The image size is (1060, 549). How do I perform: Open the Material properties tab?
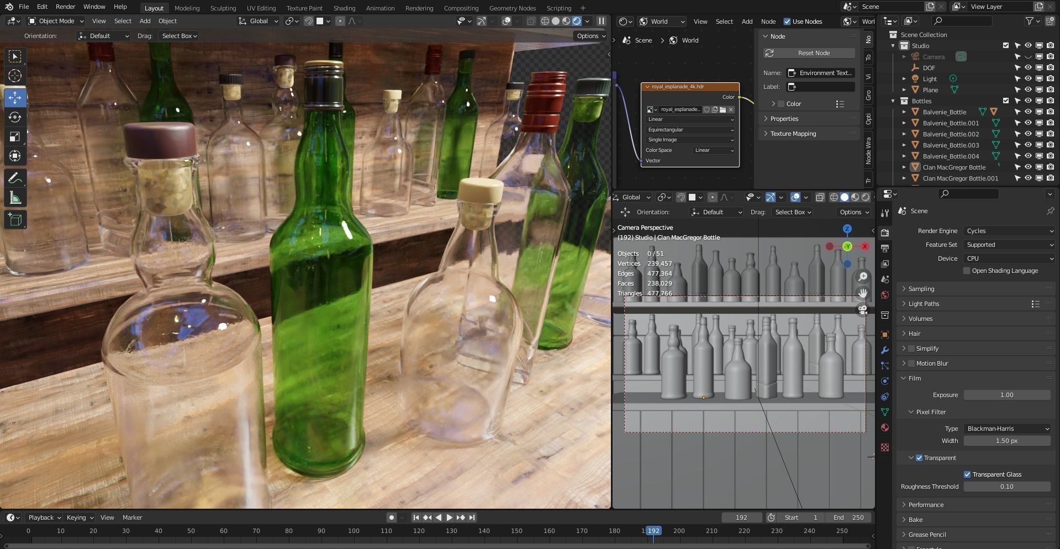pyautogui.click(x=885, y=427)
